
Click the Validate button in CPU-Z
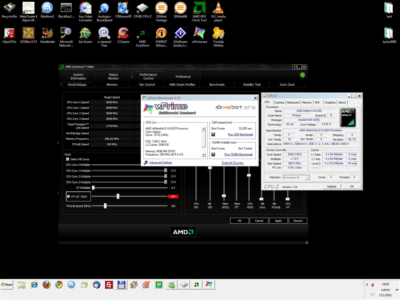point(331,186)
